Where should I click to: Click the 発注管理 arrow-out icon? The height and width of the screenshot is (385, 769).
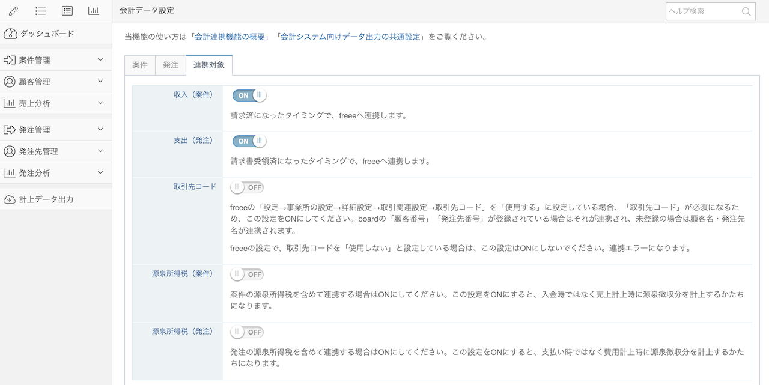tap(10, 130)
